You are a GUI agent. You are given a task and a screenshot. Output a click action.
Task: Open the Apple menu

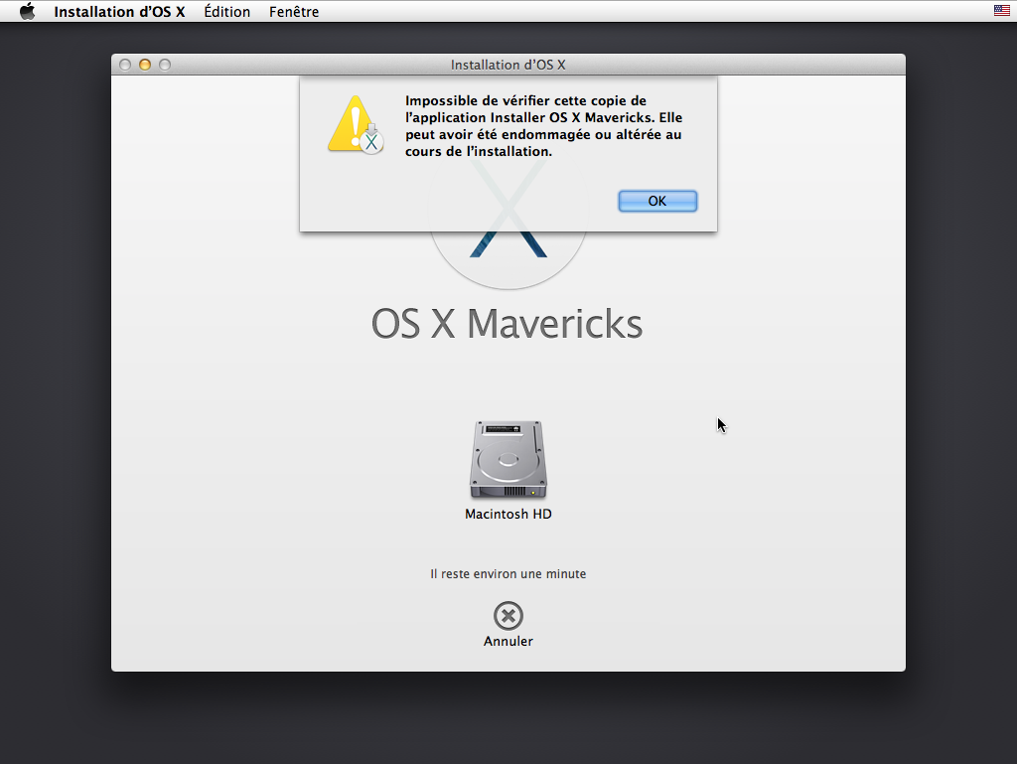coord(27,12)
